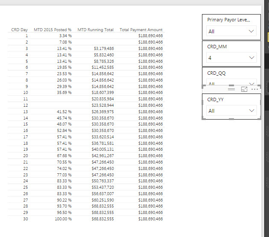269x237 pixels.
Task: Select running total $18,607,399
Action: coord(102,93)
